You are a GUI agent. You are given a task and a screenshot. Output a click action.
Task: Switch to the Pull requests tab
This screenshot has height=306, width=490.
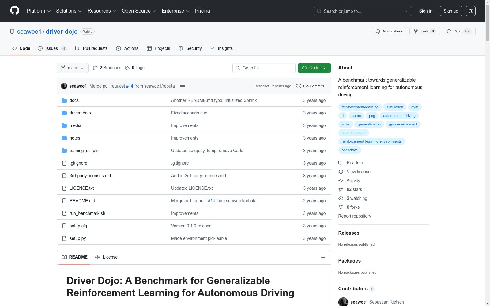[91, 48]
